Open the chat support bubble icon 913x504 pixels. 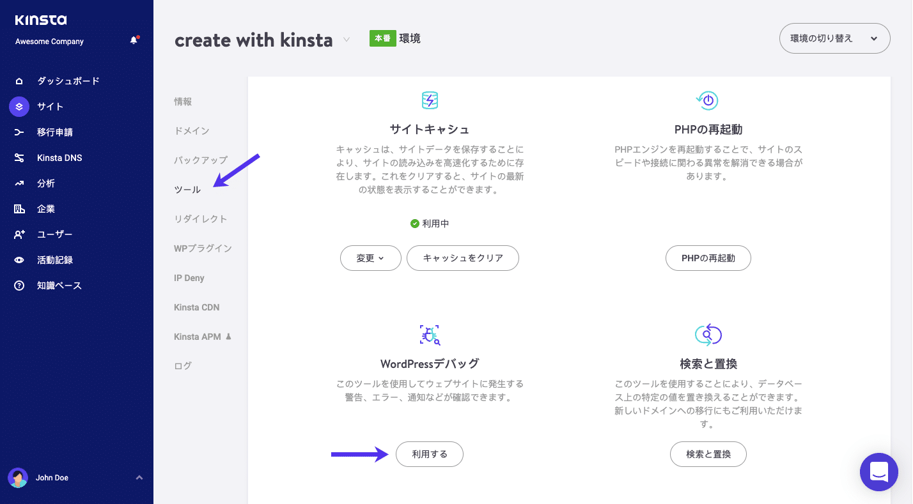(x=879, y=472)
